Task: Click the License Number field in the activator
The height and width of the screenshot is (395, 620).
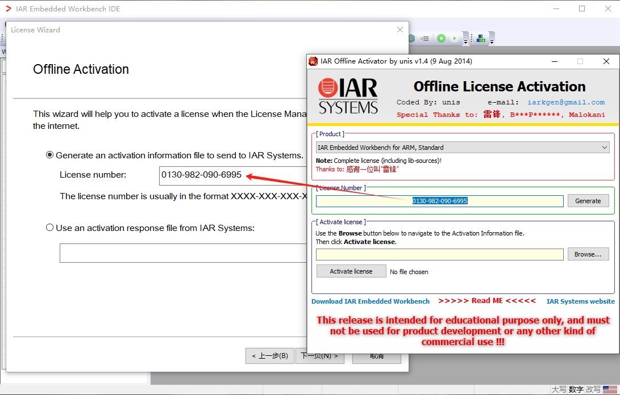Action: pyautogui.click(x=440, y=201)
